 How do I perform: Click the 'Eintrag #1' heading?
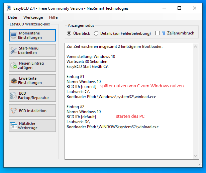[x=75, y=77]
